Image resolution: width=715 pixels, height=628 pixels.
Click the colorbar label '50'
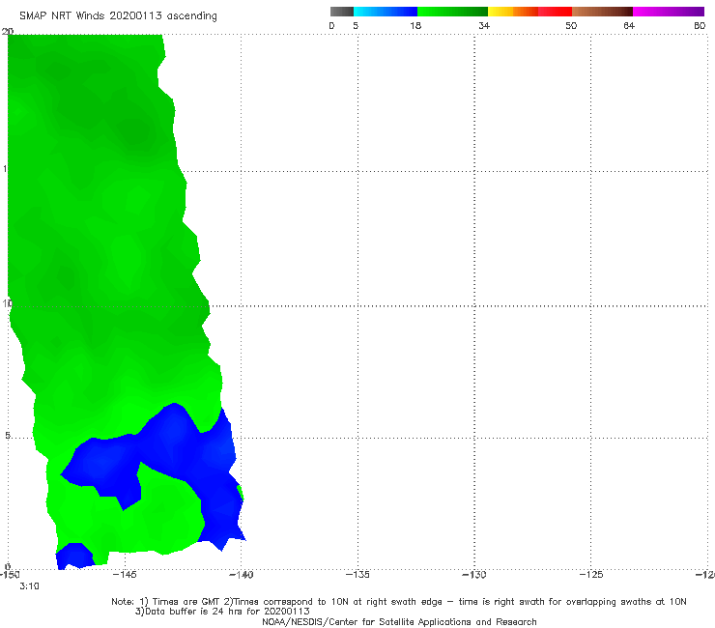point(571,25)
